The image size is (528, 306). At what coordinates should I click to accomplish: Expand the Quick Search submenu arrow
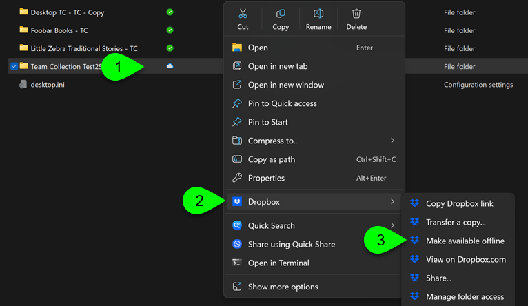[392, 225]
